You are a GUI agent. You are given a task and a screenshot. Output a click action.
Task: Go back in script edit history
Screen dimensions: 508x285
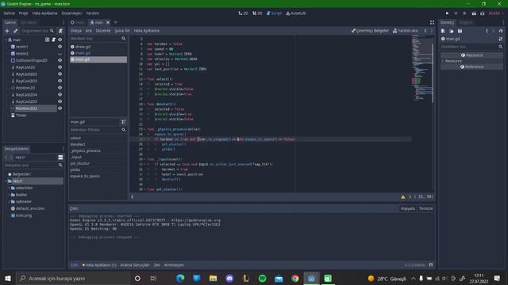tap(425, 31)
